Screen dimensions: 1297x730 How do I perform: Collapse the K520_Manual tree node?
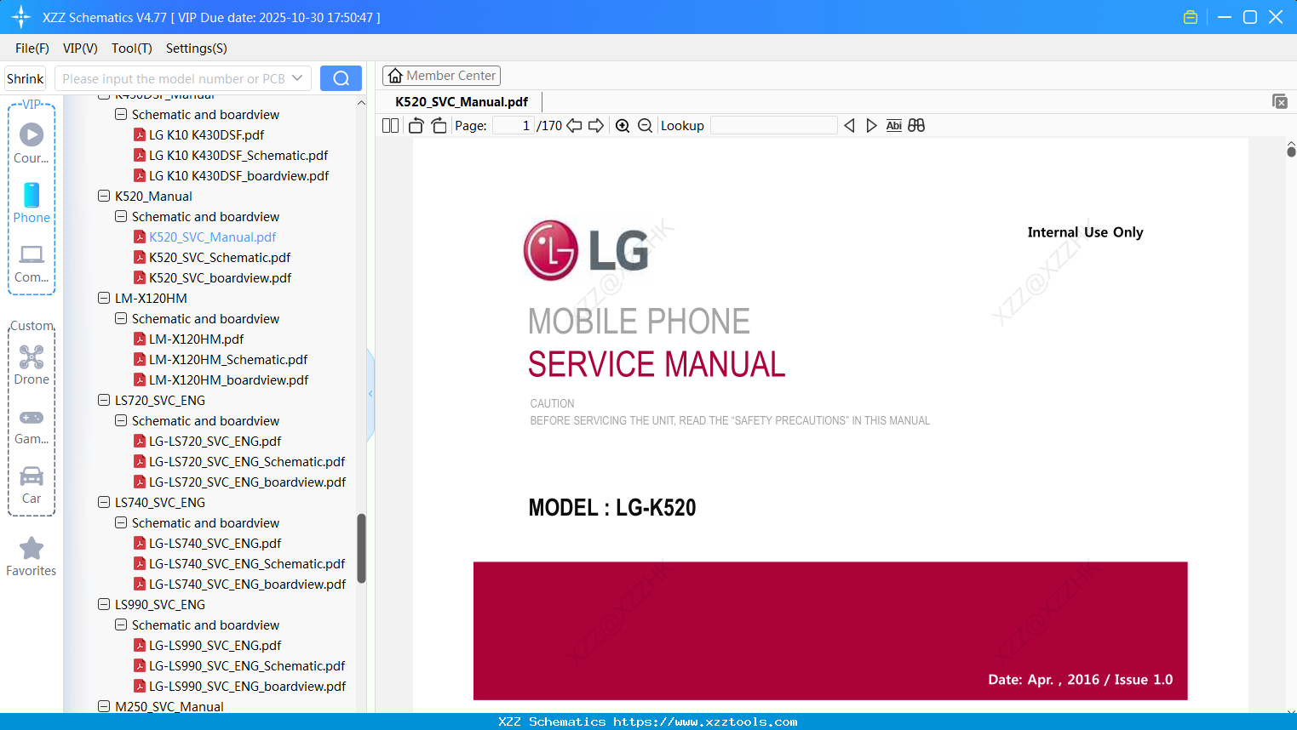click(103, 196)
